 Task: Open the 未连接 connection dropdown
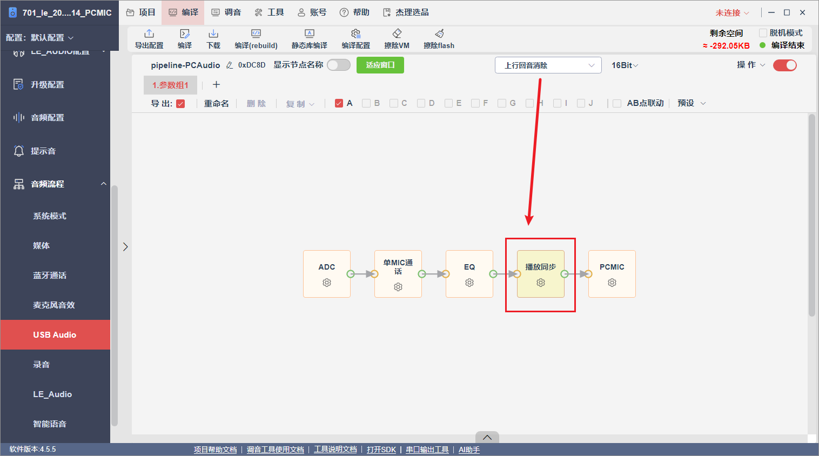[732, 12]
